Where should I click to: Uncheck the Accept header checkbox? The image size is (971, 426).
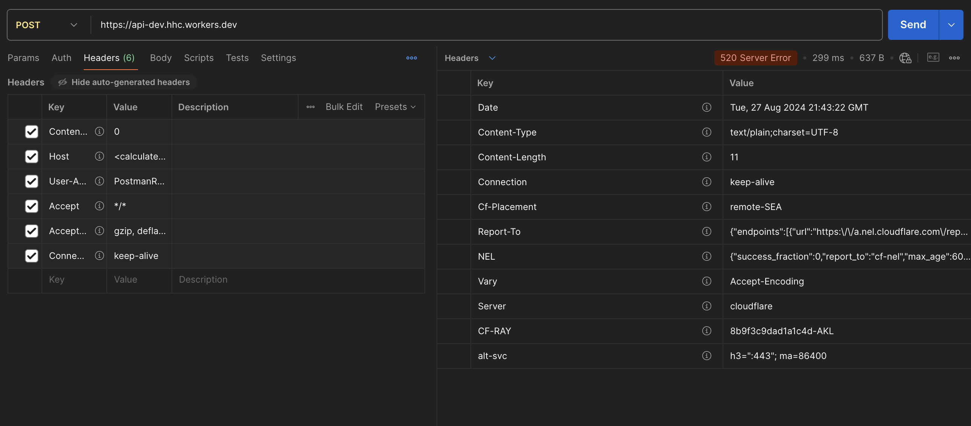32,206
